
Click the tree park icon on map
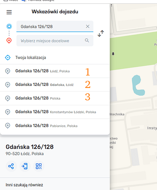(x=113, y=54)
